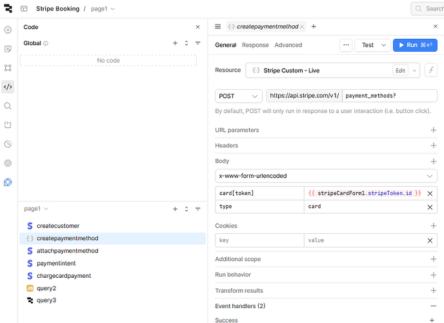Click the fx function button beside resource
444x323 pixels.
430,70
